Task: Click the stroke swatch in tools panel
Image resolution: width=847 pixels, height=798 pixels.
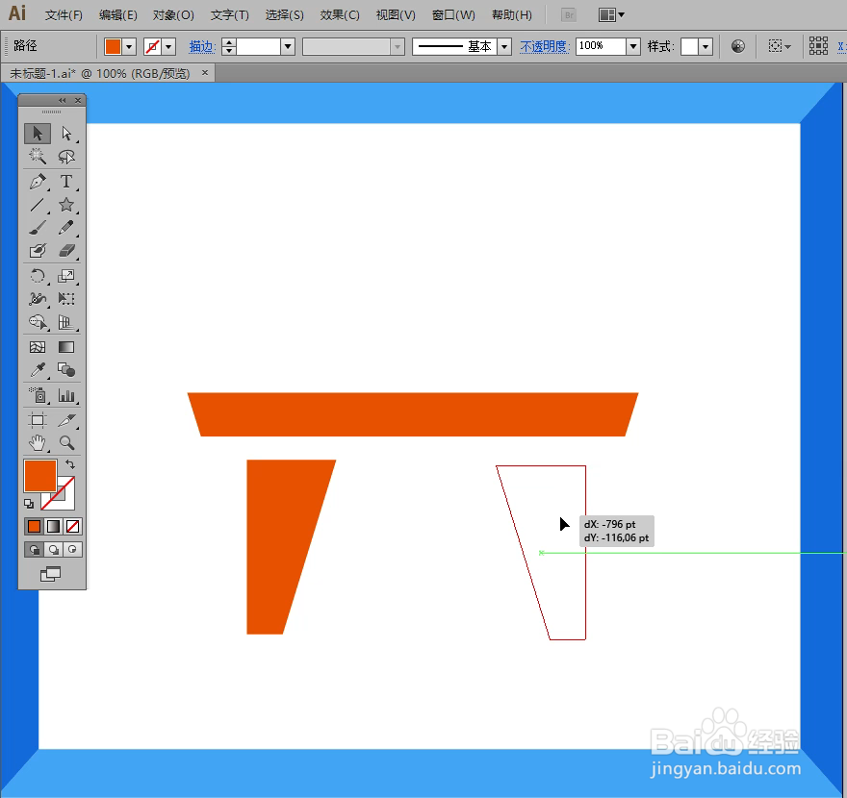Action: pos(65,501)
